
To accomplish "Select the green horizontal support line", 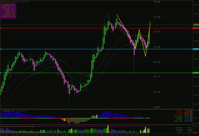I will click(x=96, y=73).
